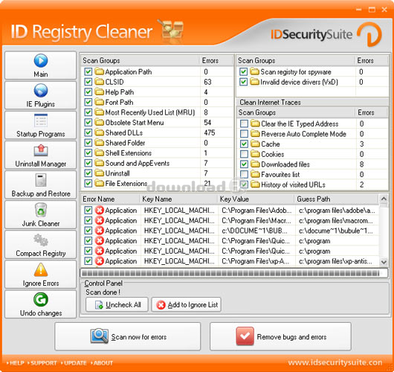394x372 pixels.
Task: Click the magnifier icon on Scan now
Action: (100, 336)
